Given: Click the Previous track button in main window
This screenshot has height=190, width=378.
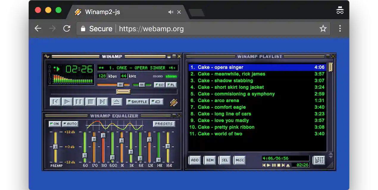Looking at the screenshot, I should tap(55, 102).
